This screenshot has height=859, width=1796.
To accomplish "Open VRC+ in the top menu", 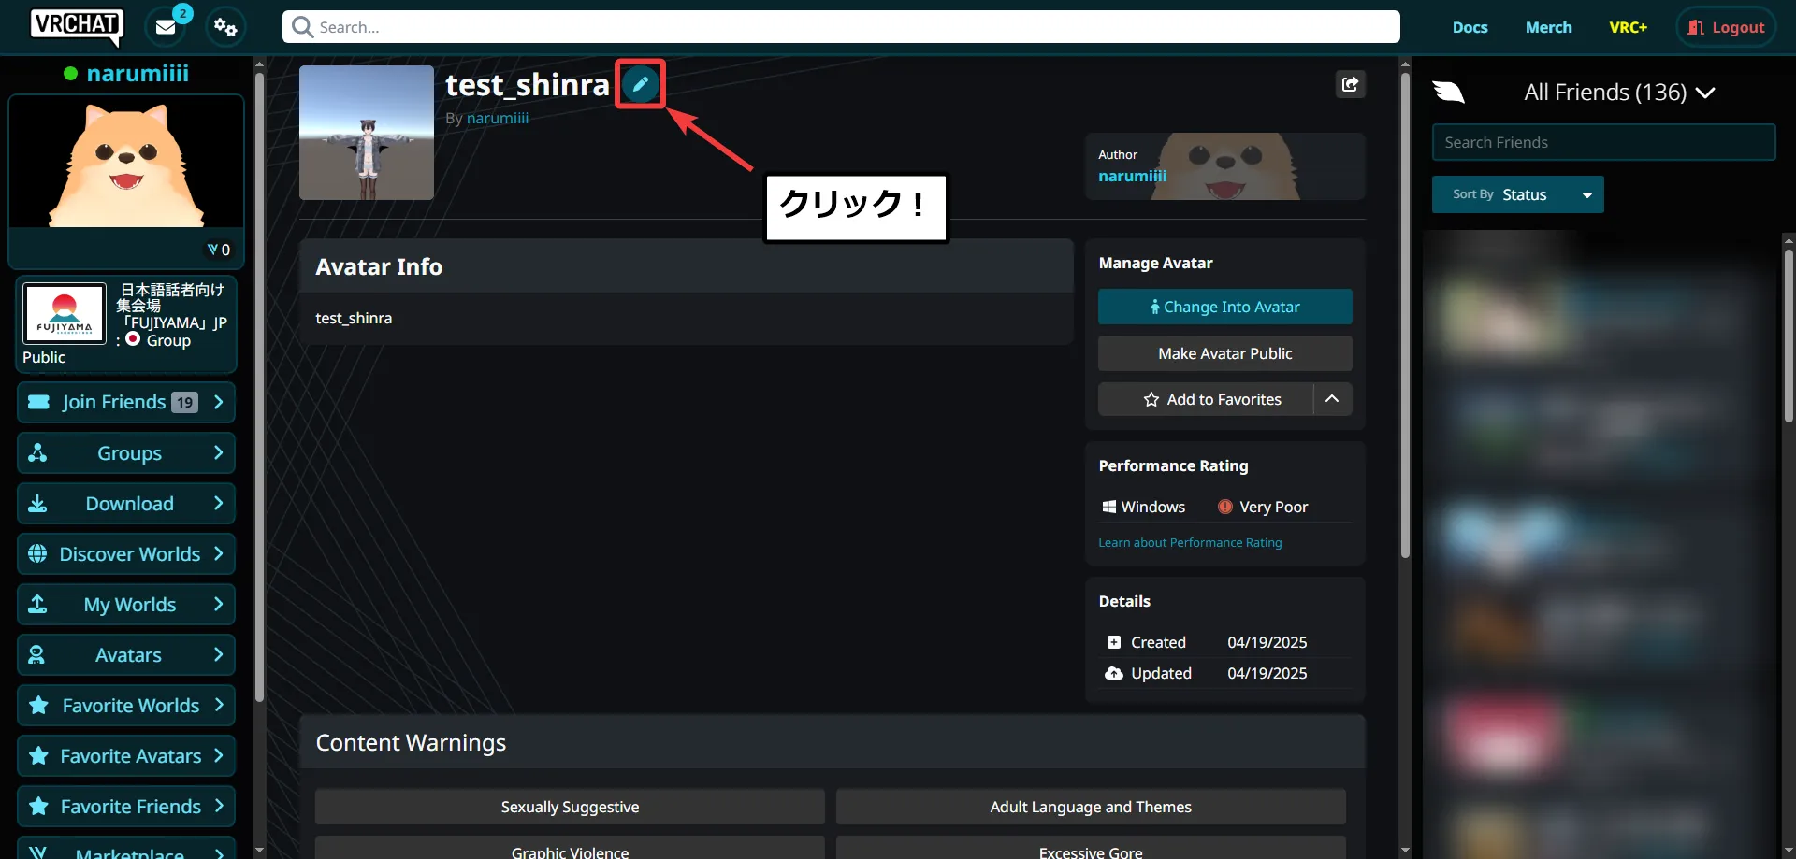I will click(1628, 27).
